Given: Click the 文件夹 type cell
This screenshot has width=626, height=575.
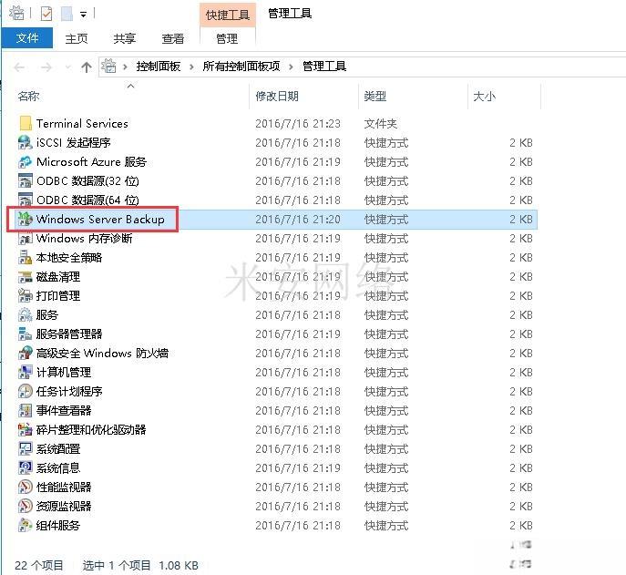Looking at the screenshot, I should tap(381, 124).
